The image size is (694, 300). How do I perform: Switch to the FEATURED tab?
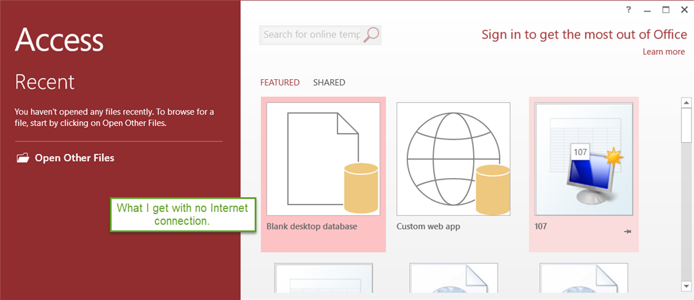[280, 83]
